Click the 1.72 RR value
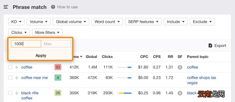The image size is (235, 102). (x=169, y=78)
